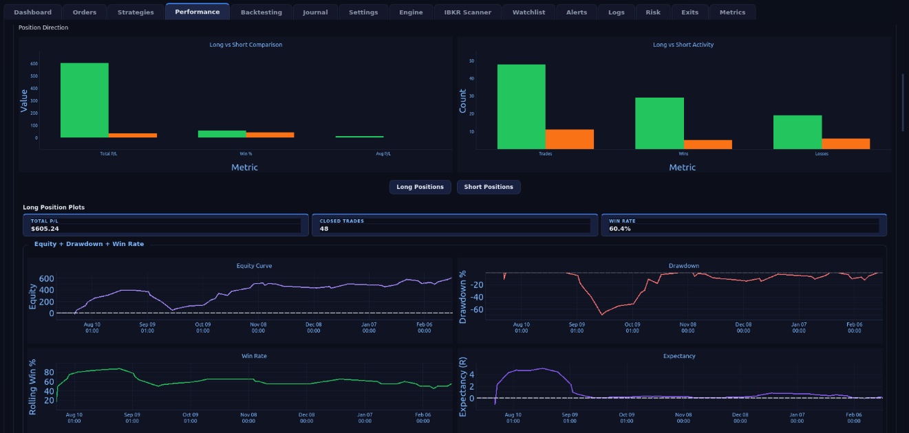Image resolution: width=909 pixels, height=433 pixels.
Task: Open the Orders tab
Action: click(84, 12)
